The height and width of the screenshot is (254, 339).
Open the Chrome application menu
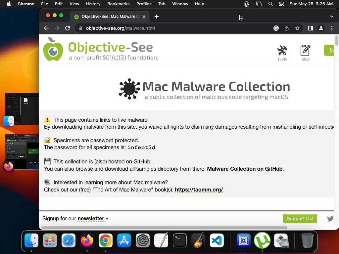coord(26,4)
